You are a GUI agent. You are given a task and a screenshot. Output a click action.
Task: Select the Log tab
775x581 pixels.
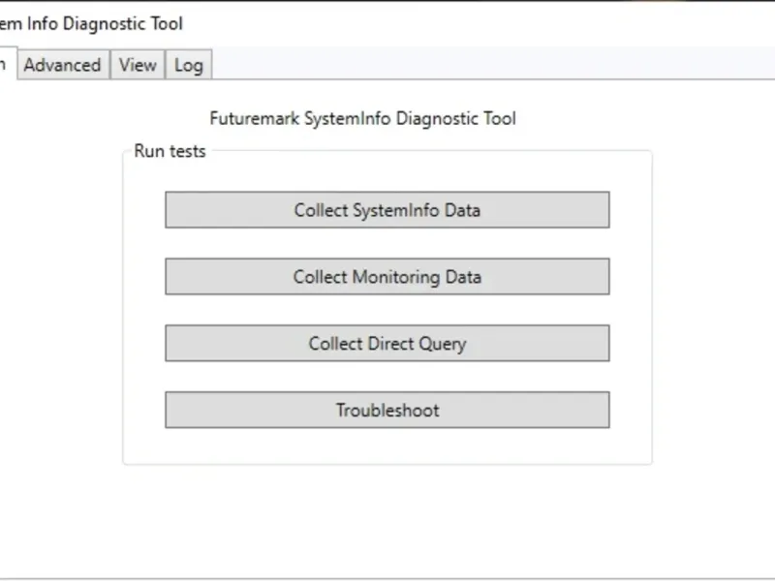click(188, 65)
